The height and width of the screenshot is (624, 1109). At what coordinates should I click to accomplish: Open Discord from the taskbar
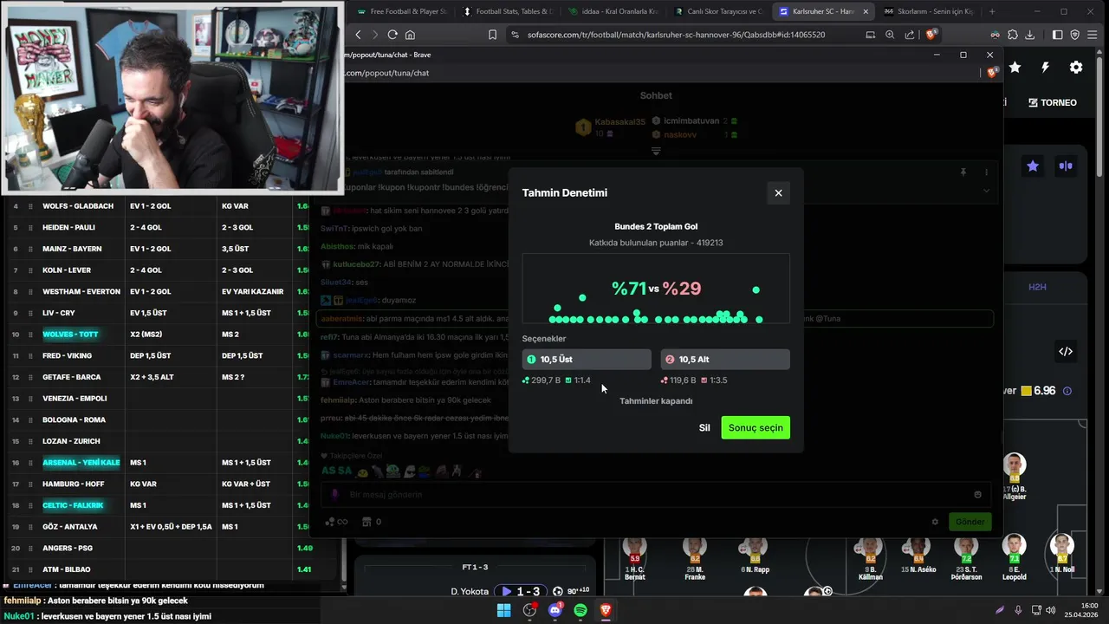point(555,610)
